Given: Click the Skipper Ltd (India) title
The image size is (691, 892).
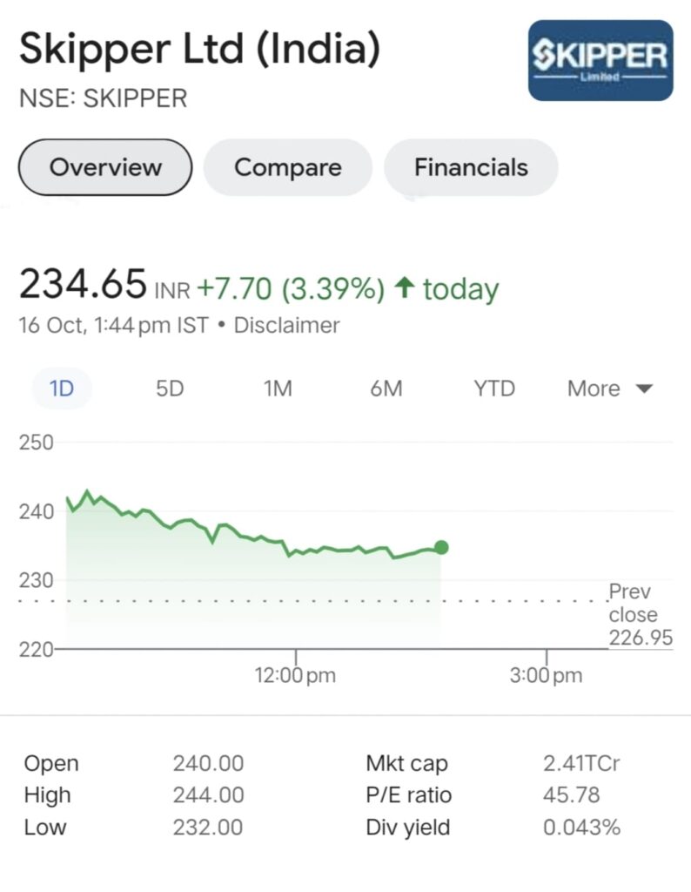Looking at the screenshot, I should point(199,49).
